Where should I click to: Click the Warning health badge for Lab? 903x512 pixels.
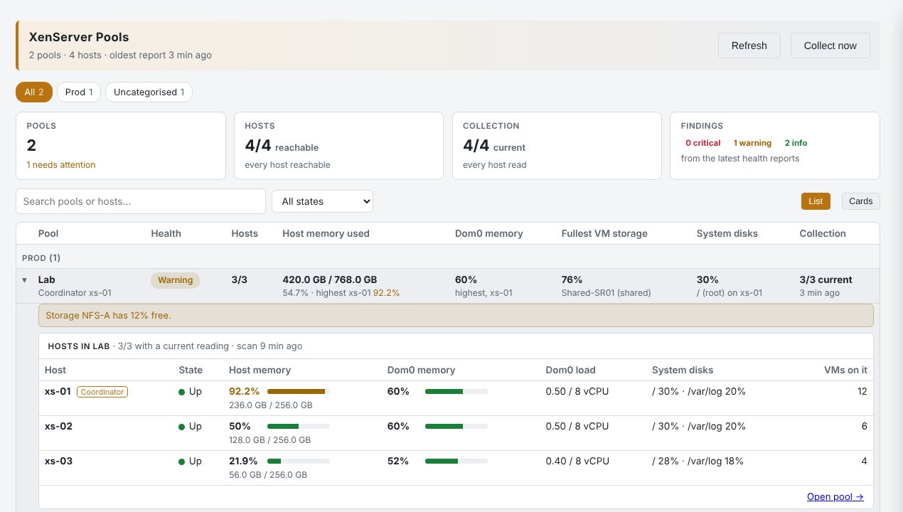176,280
